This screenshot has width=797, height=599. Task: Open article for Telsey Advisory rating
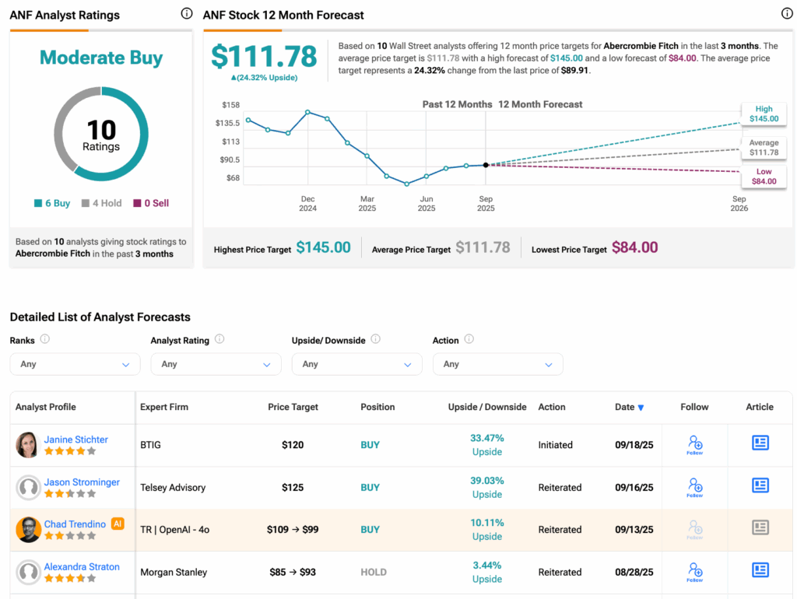click(x=760, y=486)
